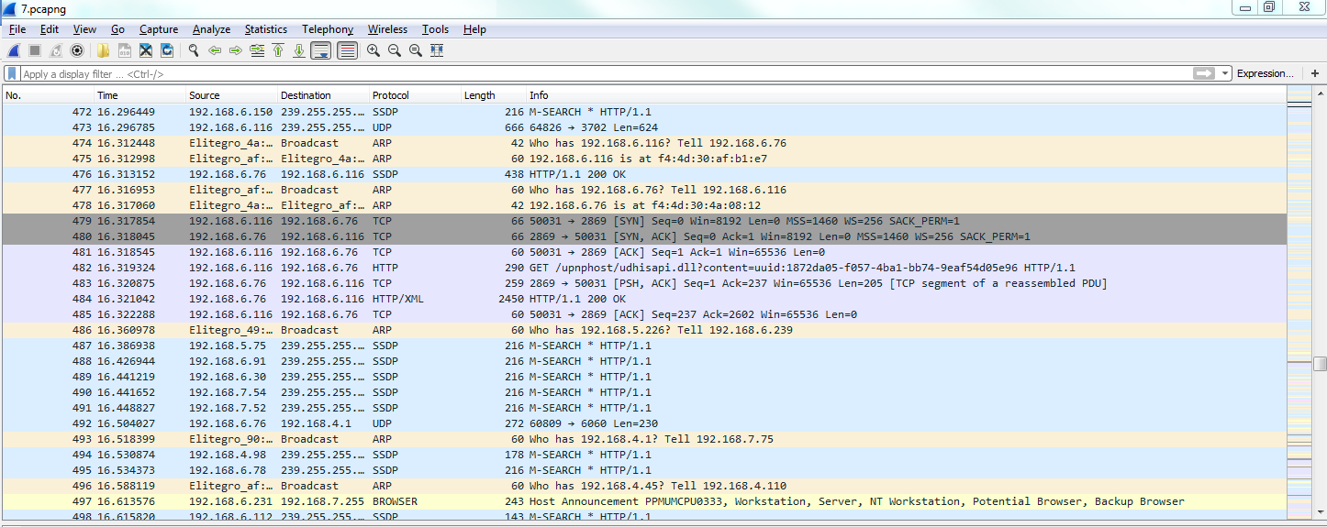Select packet 482 HTTP GET row

pyautogui.click(x=642, y=268)
